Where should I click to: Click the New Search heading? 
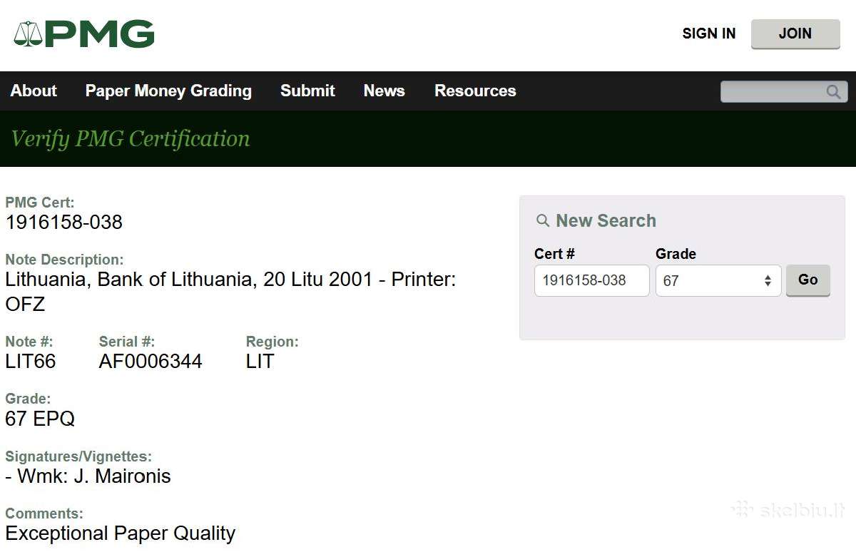point(606,220)
